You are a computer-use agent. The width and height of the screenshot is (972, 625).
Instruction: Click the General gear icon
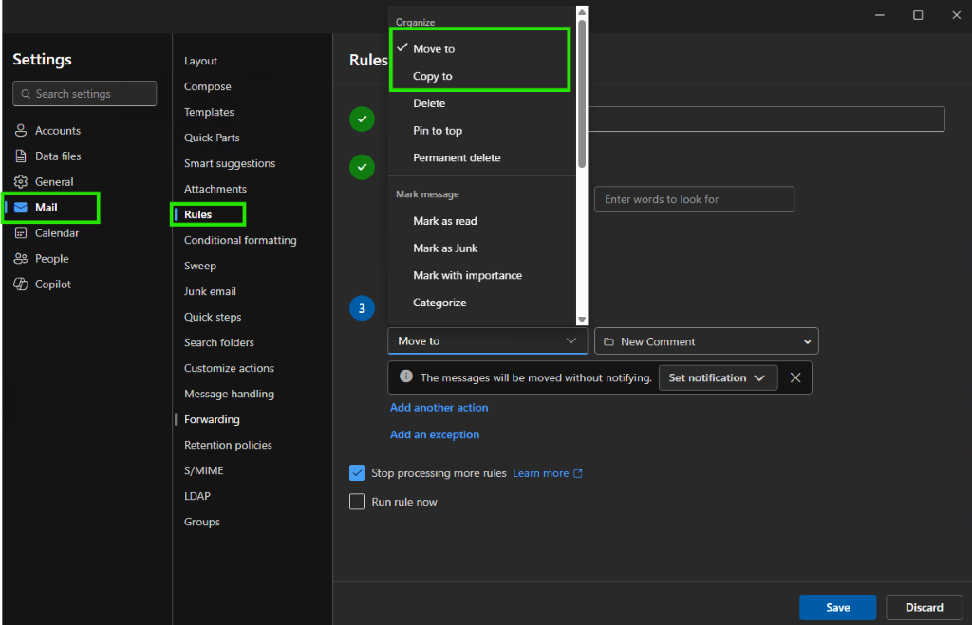point(21,181)
